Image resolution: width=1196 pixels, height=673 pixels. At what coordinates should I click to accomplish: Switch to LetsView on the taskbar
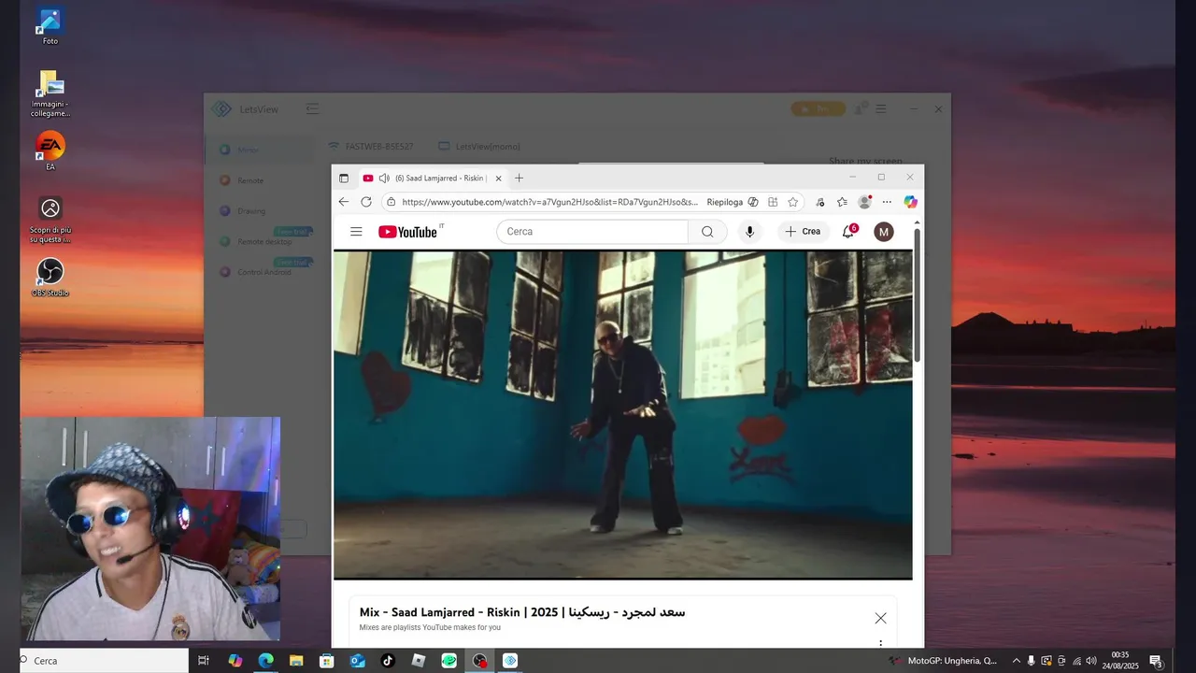point(510,661)
